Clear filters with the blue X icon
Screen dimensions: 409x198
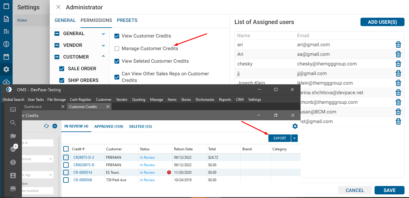pos(55,126)
